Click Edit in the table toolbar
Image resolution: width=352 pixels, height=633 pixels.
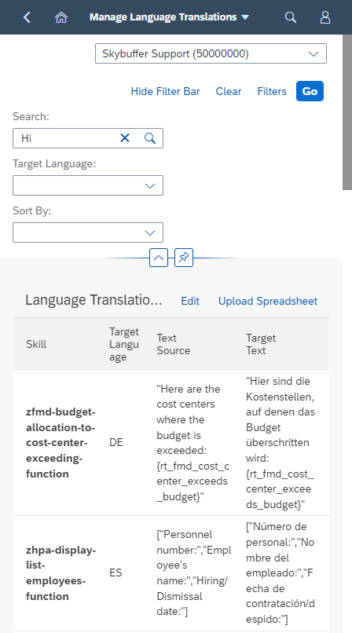[190, 301]
